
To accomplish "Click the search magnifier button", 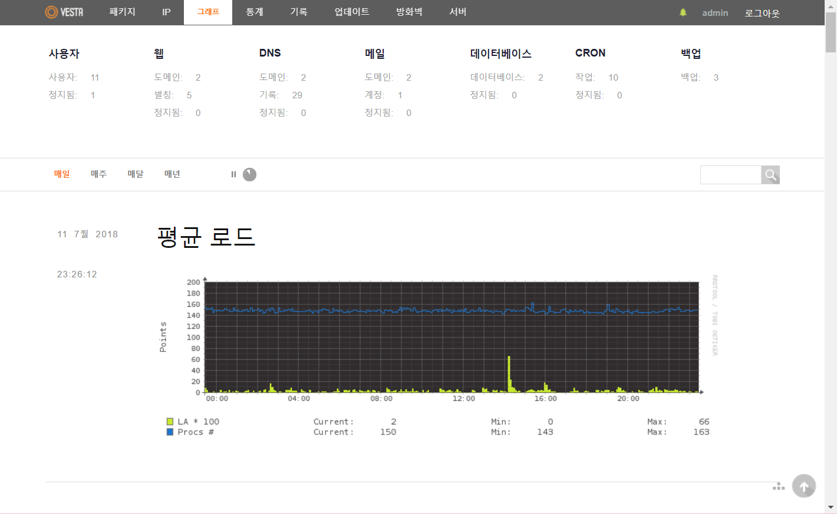I will coord(770,175).
